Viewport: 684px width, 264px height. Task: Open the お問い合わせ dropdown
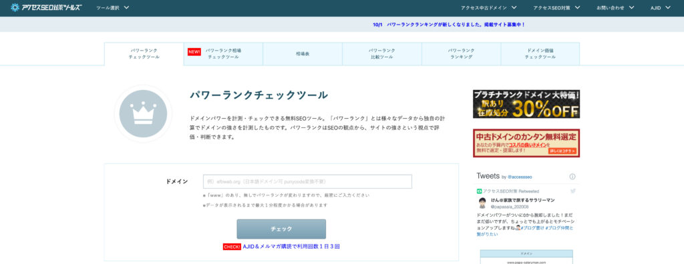point(615,8)
